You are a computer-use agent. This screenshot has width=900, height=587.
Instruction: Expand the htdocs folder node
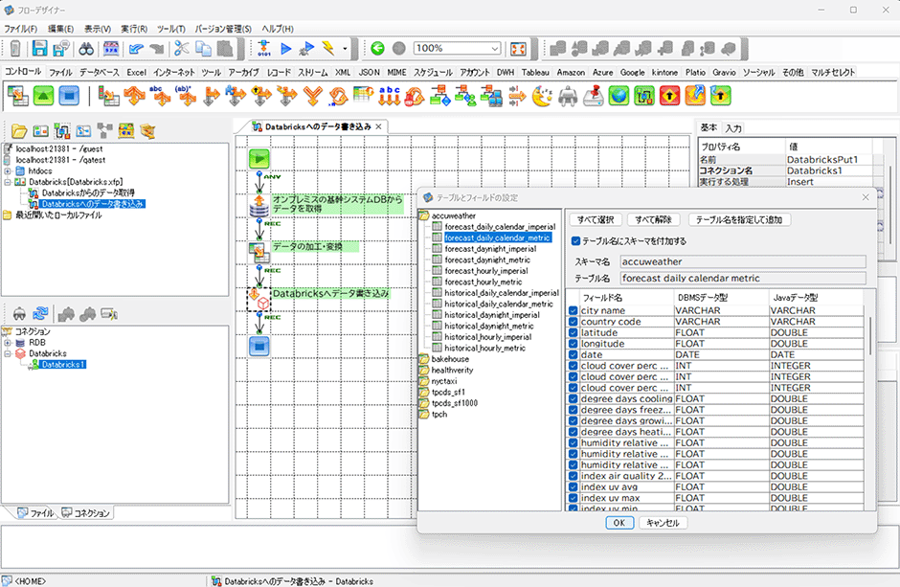click(x=8, y=170)
